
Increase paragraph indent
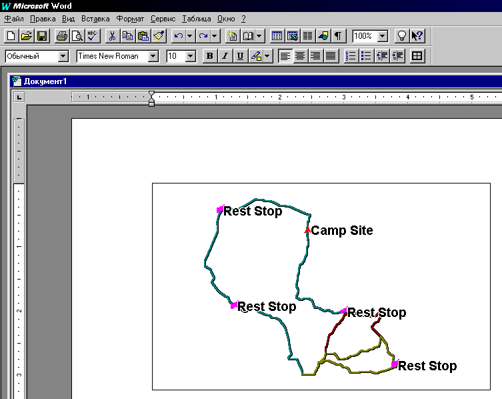pos(397,56)
